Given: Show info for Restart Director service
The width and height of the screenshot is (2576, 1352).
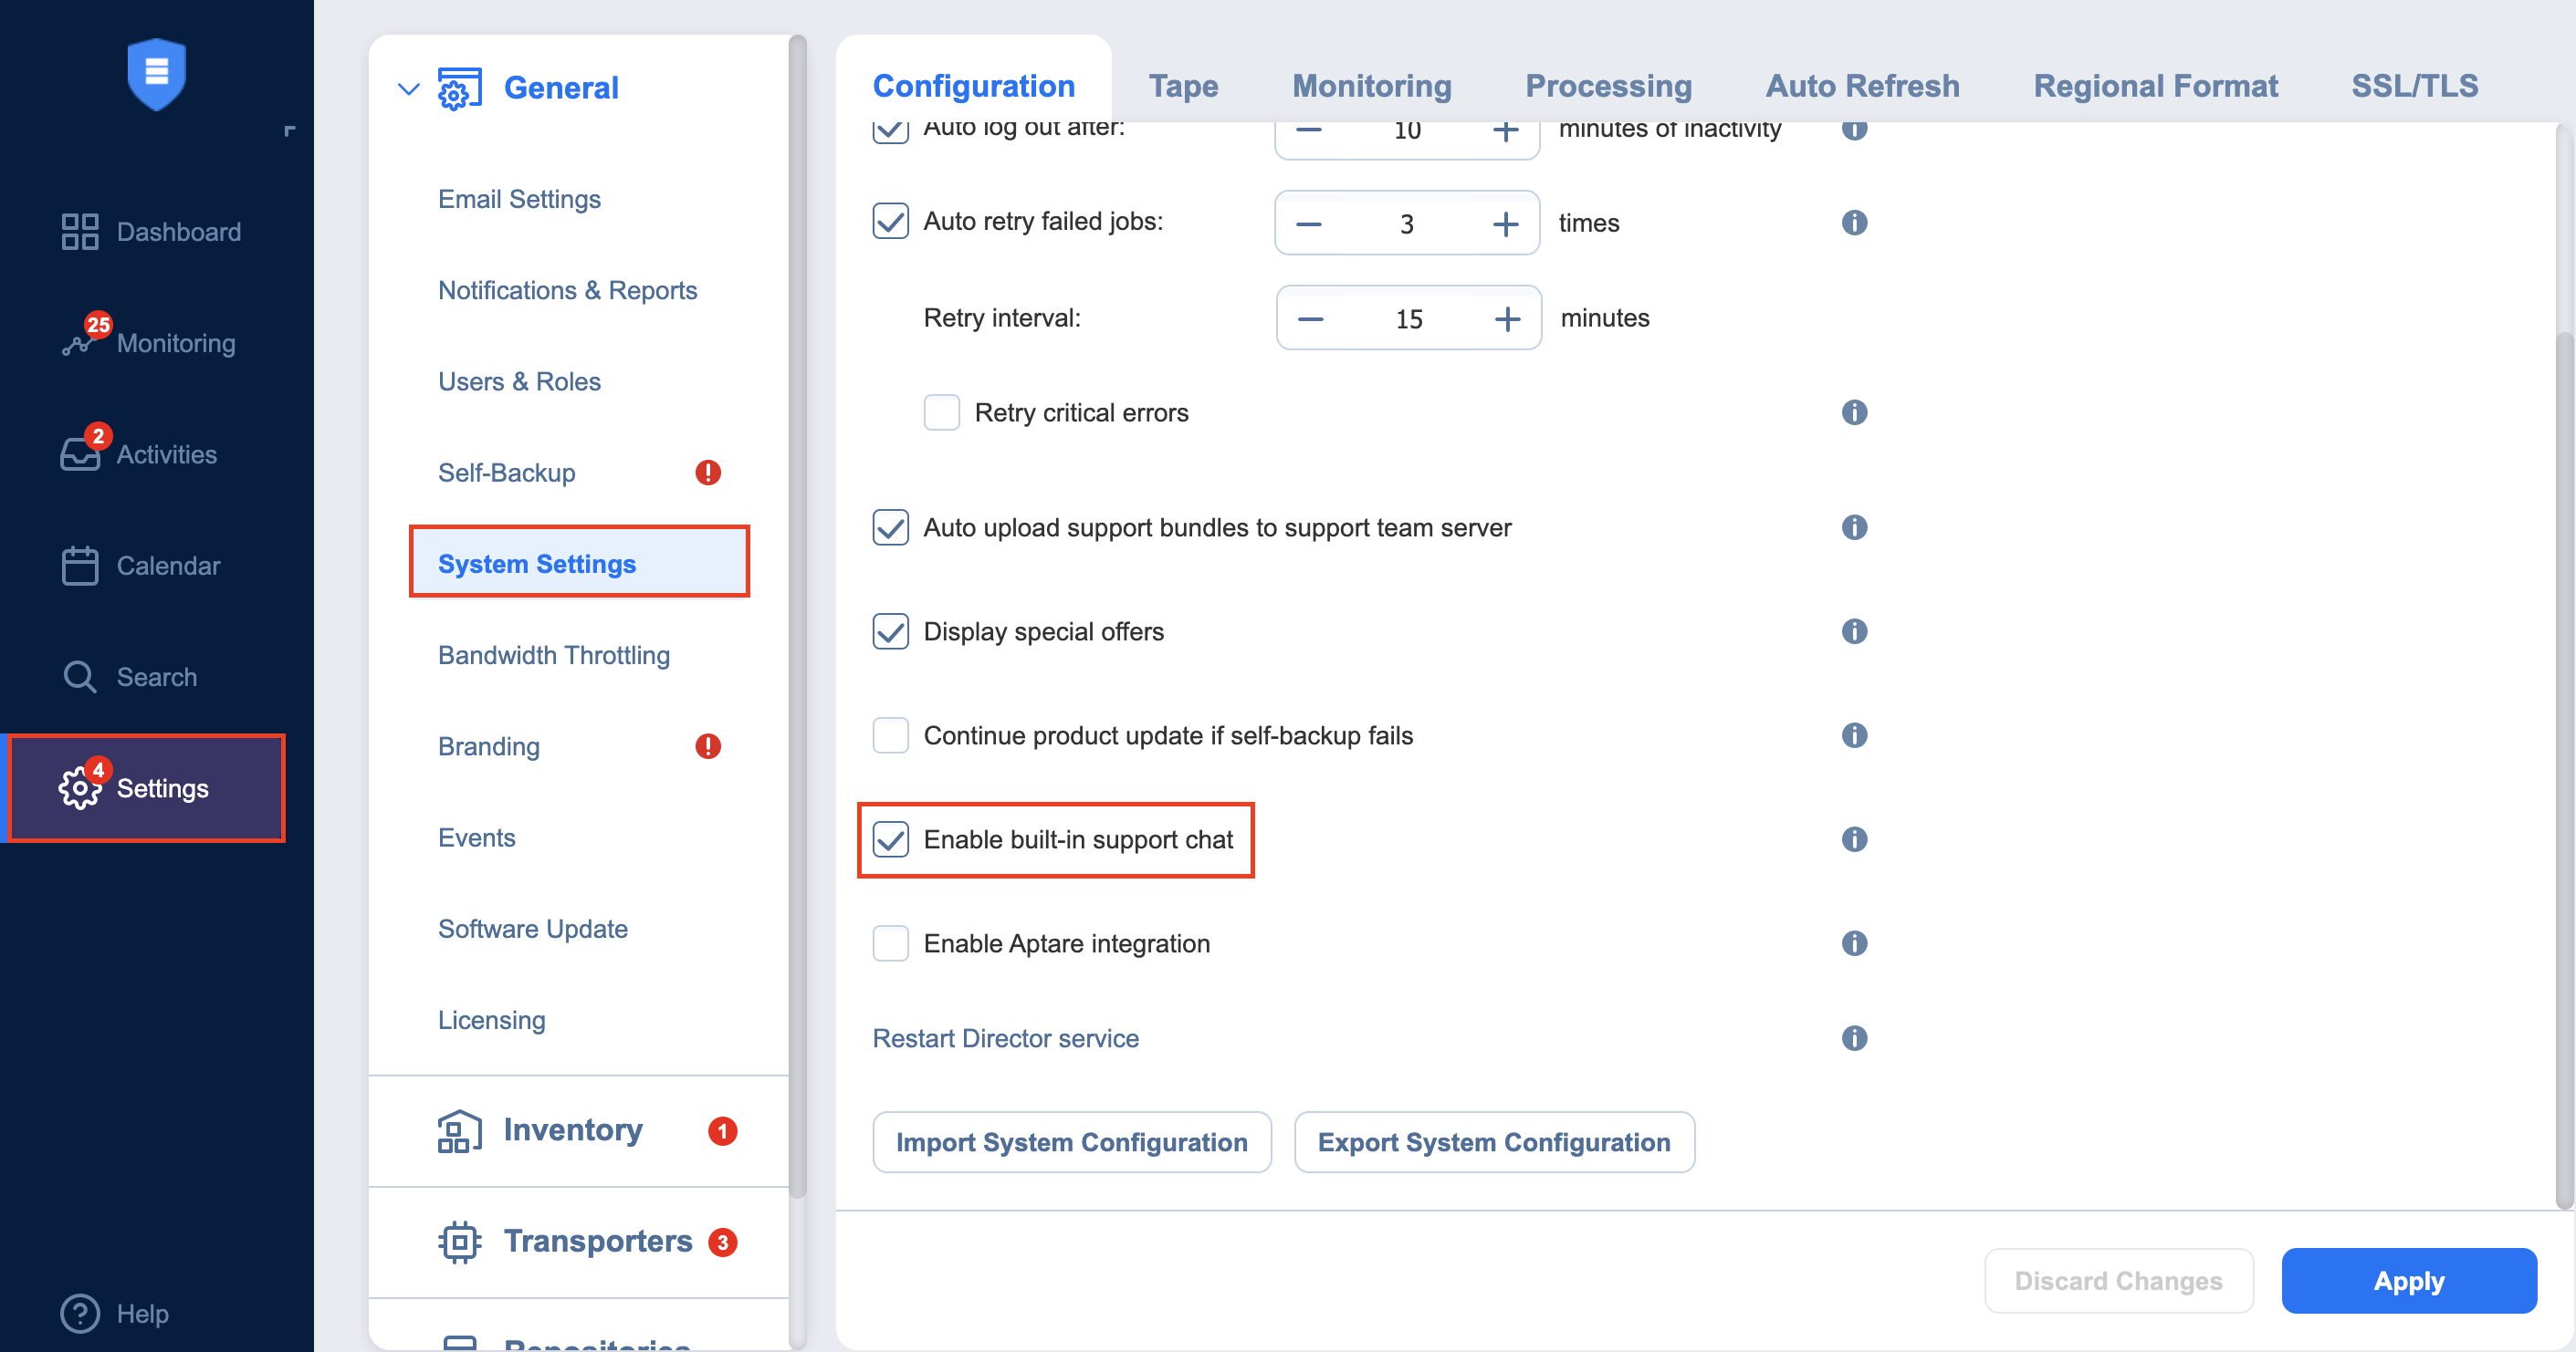Looking at the screenshot, I should pos(1854,1038).
